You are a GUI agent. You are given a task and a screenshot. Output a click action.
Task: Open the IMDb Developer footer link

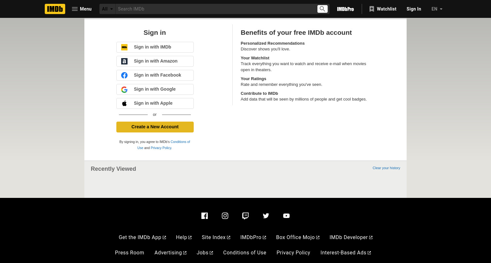coord(351,237)
